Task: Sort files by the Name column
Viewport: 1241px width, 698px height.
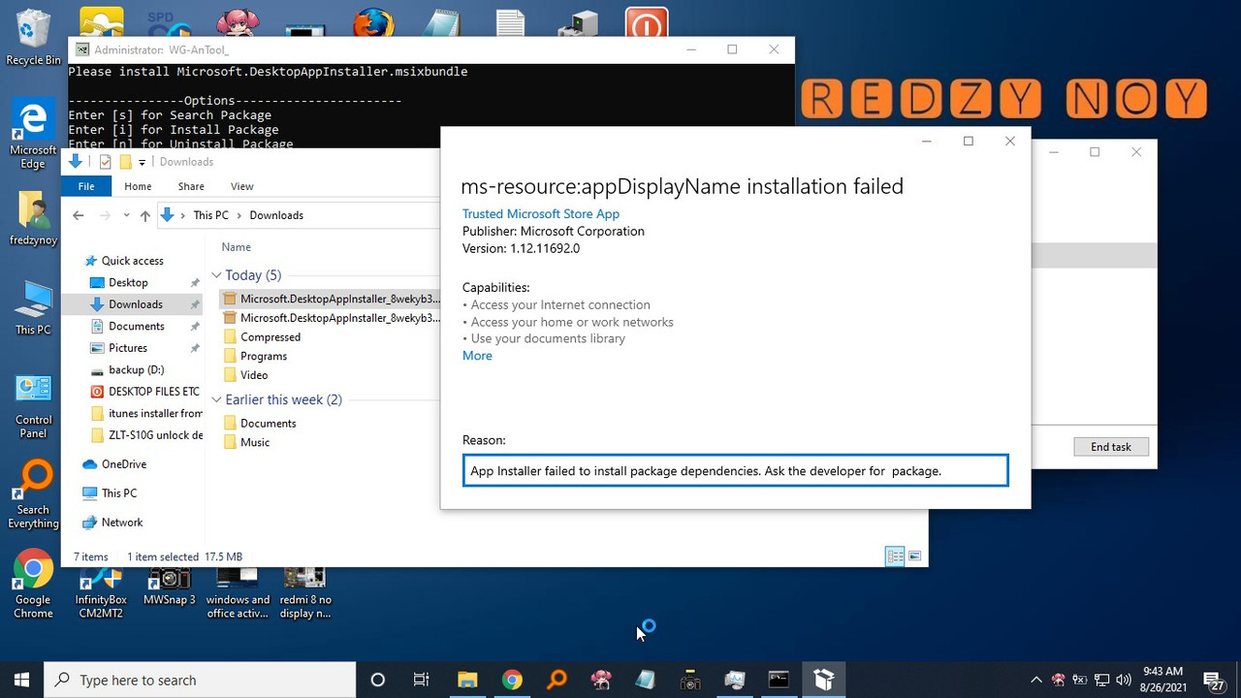Action: 236,247
